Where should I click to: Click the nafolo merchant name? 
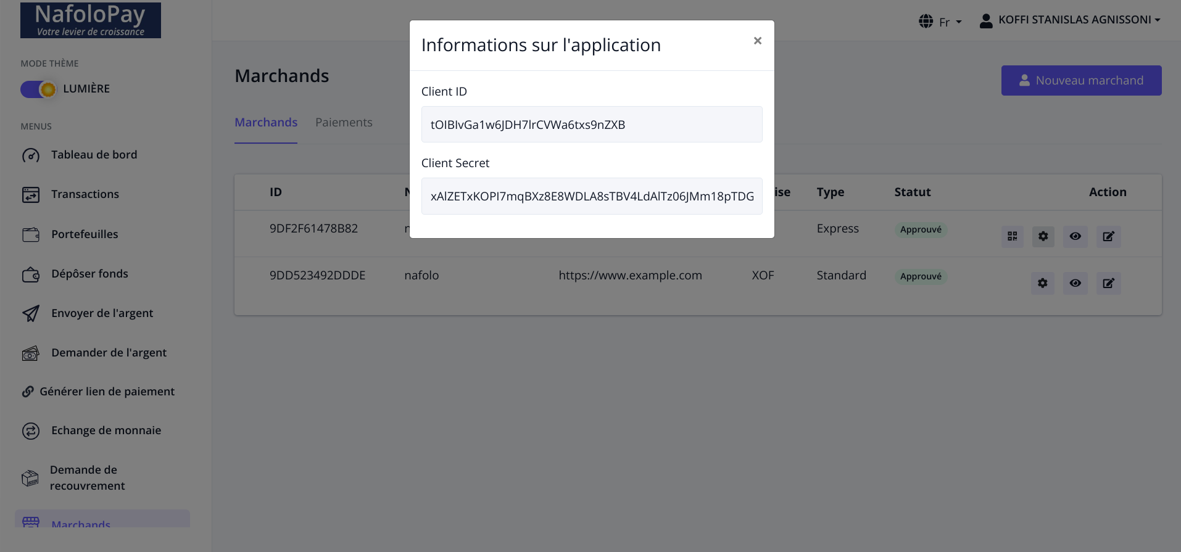pos(421,276)
